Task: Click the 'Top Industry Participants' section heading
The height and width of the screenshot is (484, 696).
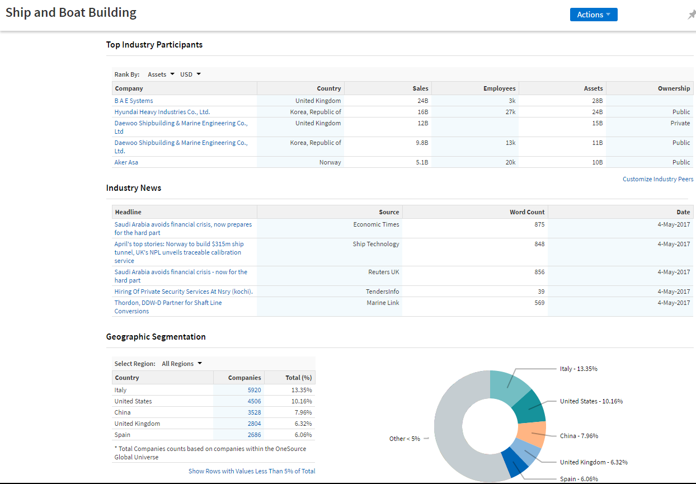Action: (x=154, y=45)
